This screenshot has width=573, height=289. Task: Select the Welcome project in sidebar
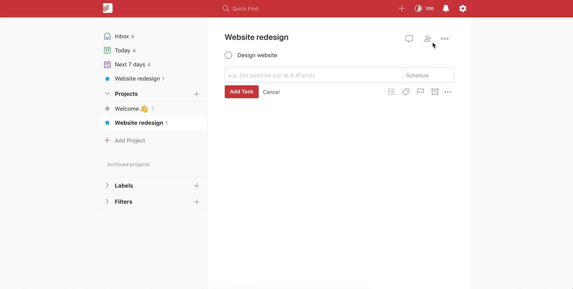tap(127, 109)
